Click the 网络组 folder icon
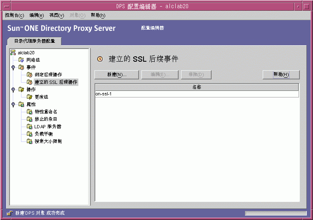Image resolution: width=313 pixels, height=220 pixels. (21, 60)
